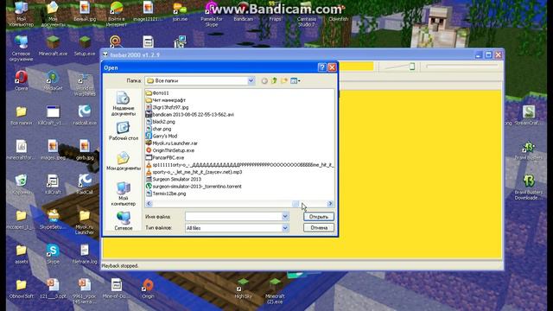Click the seek bar in foobar2000
The height and width of the screenshot is (311, 553).
(461, 67)
